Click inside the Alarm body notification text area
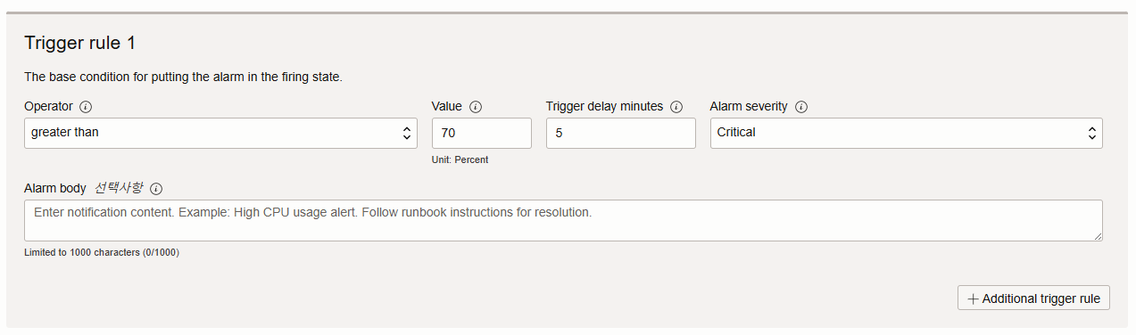1136x335 pixels. (563, 220)
